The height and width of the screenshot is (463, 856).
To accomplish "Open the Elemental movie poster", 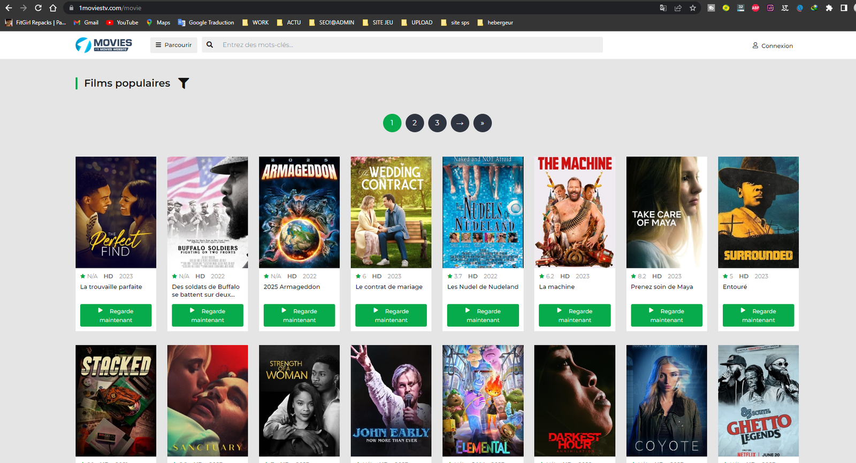I will tap(483, 400).
